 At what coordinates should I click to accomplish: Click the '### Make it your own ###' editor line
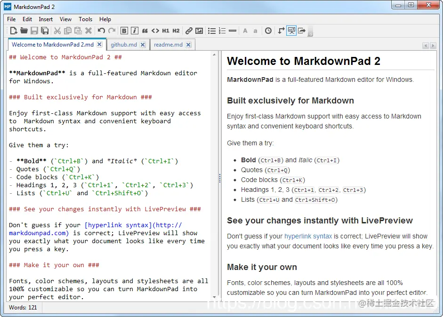tap(54, 265)
